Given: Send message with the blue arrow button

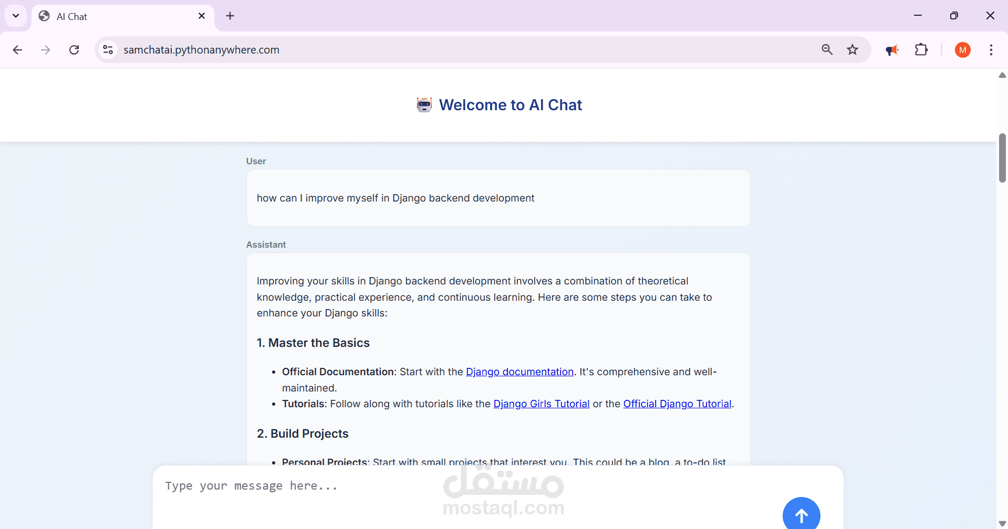Looking at the screenshot, I should pyautogui.click(x=801, y=514).
